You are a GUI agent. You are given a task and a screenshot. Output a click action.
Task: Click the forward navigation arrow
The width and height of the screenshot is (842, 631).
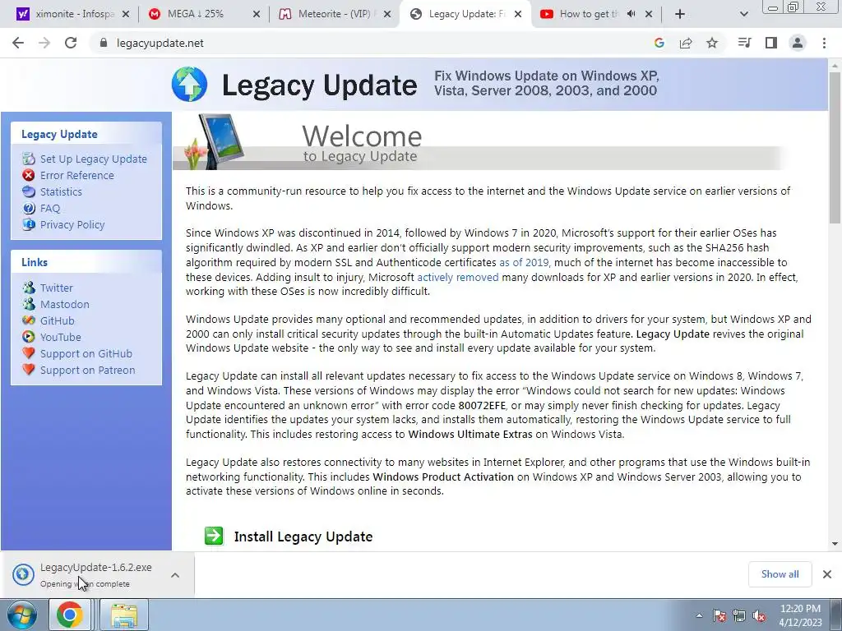coord(44,43)
